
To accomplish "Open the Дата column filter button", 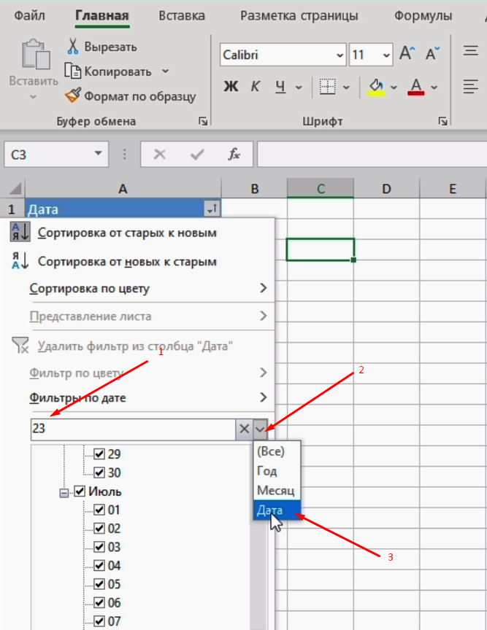I will [x=212, y=209].
